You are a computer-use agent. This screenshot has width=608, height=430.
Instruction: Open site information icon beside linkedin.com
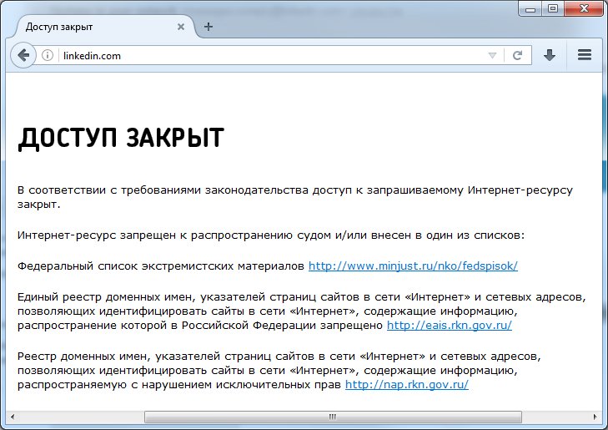(48, 55)
